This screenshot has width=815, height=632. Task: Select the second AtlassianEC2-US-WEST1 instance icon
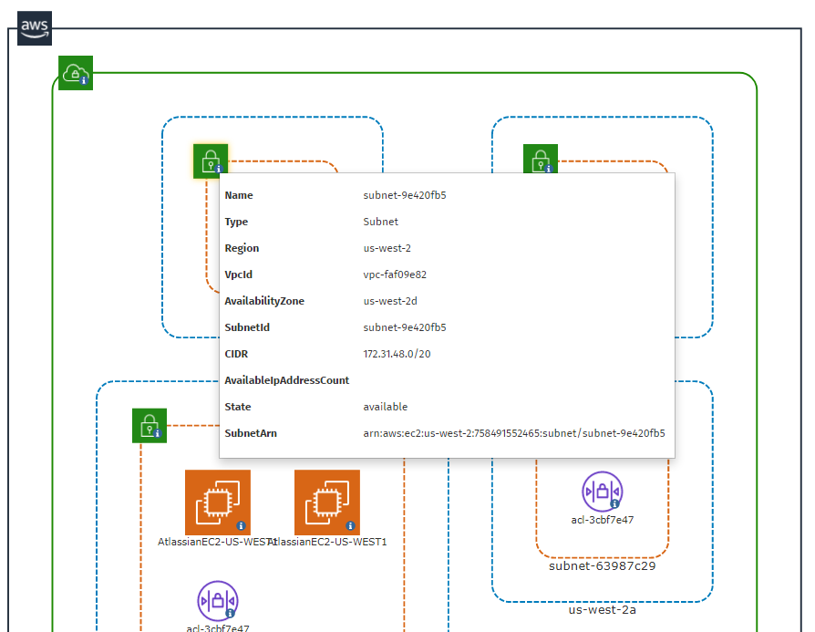pyautogui.click(x=326, y=502)
